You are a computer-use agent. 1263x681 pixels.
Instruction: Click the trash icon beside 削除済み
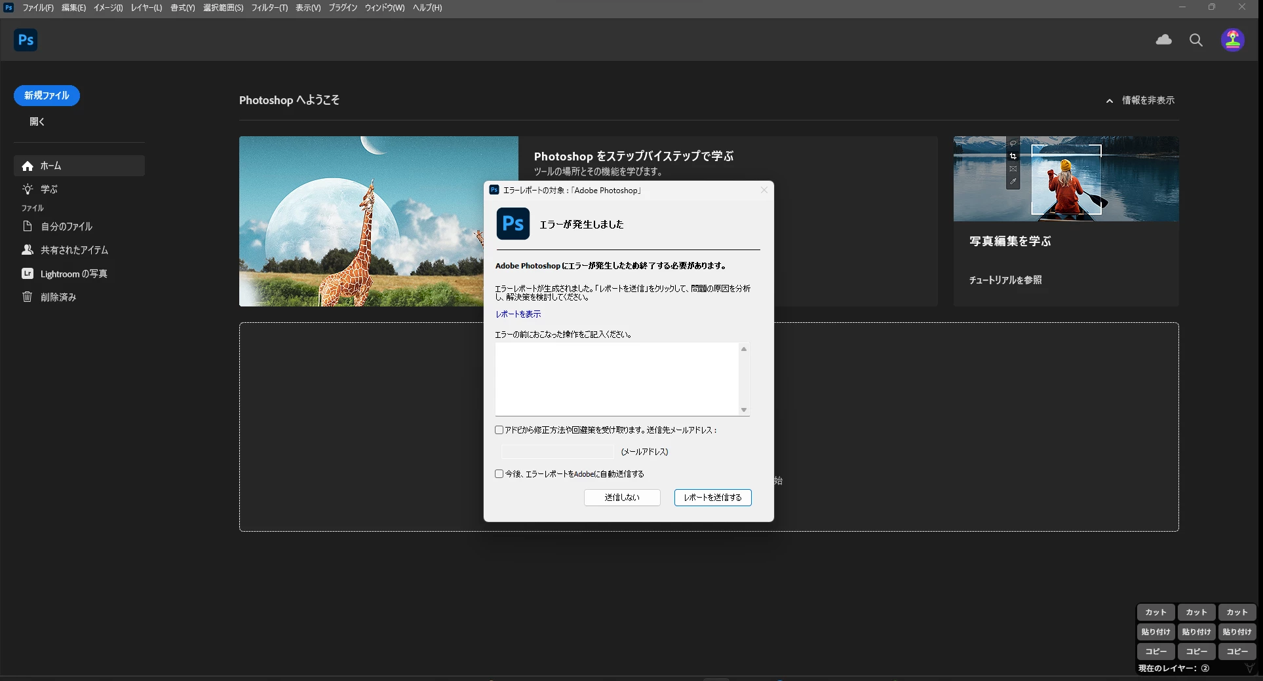(x=28, y=297)
